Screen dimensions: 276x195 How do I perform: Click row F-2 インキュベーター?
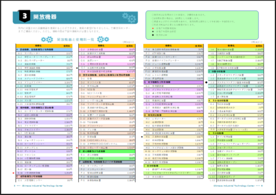(x=107, y=169)
